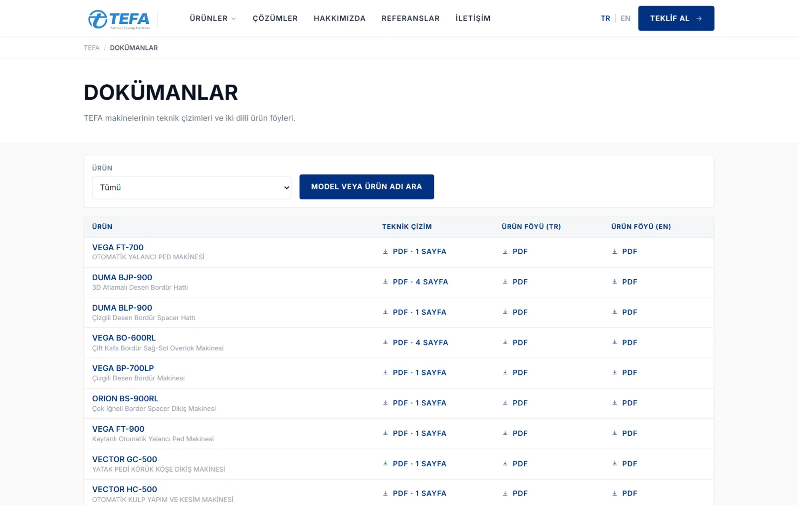The image size is (798, 505).
Task: Click 'Çift Kafa Bordür Sağ-Sol Overlok Makinesi' subtitle
Action: point(158,348)
